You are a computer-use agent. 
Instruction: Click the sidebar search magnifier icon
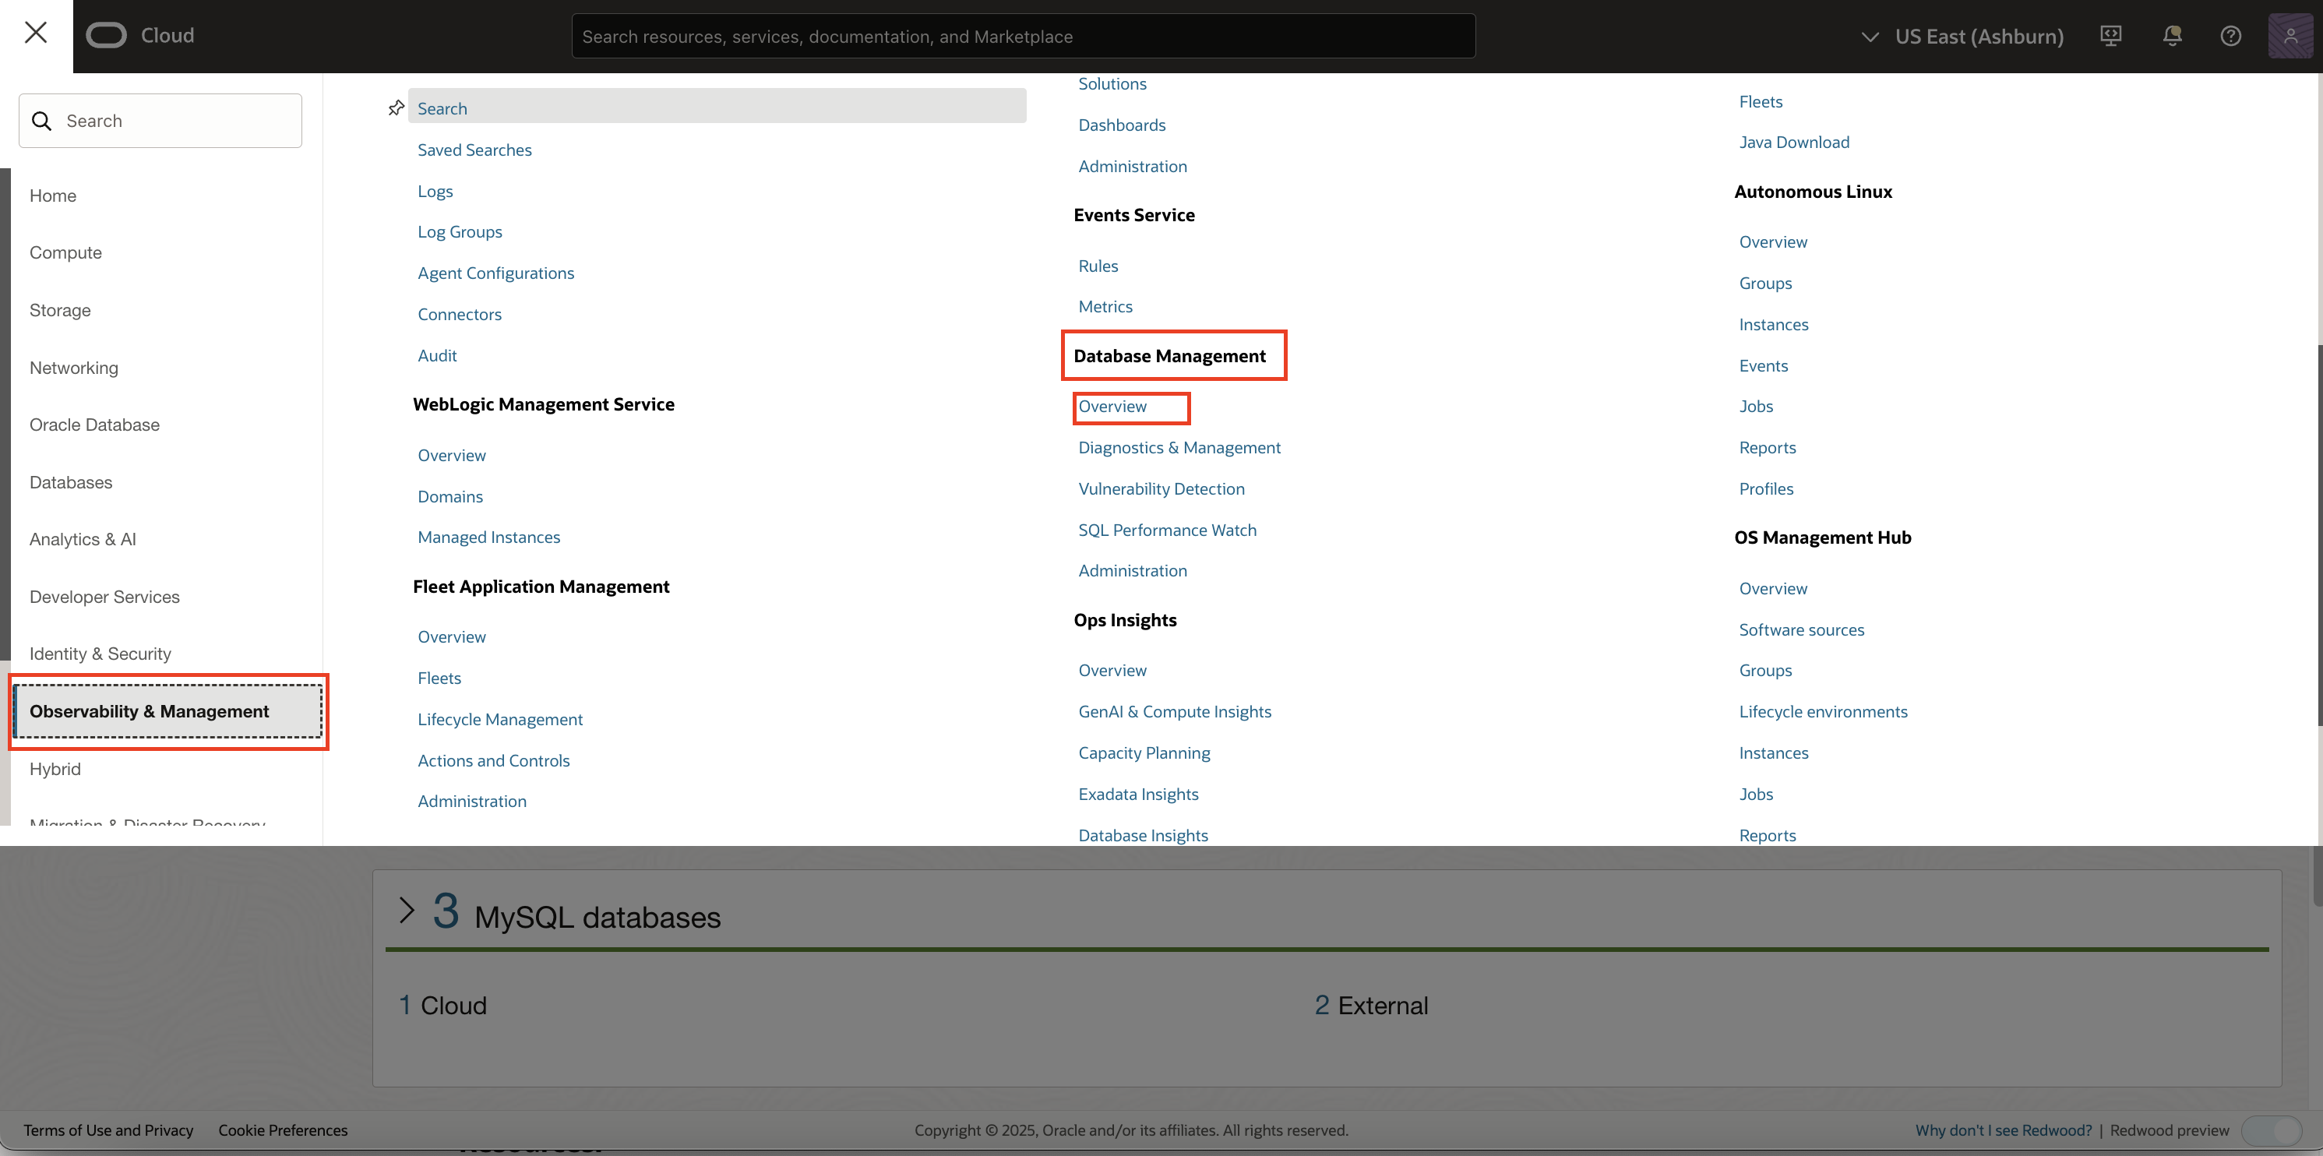click(x=41, y=120)
